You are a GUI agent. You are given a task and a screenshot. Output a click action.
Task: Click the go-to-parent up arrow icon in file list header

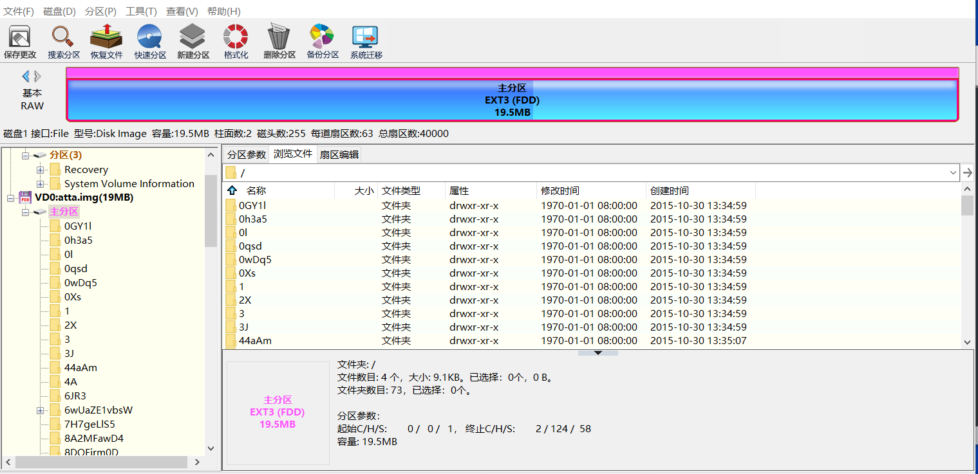[232, 190]
